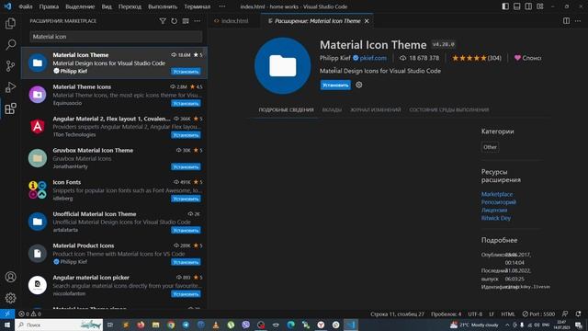Click big Install button on details page
Image resolution: width=588 pixels, height=331 pixels.
tap(335, 86)
